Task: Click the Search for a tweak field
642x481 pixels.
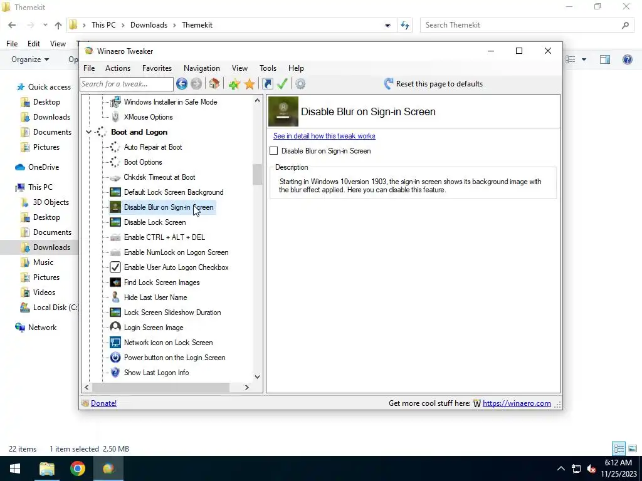Action: [127, 84]
